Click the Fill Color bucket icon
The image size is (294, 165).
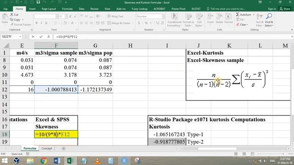click(x=65, y=23)
